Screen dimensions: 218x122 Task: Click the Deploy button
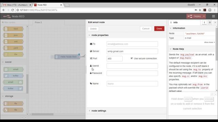click(194, 16)
